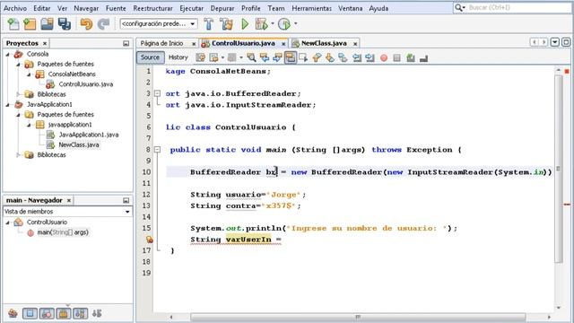Click Find Next Occurrence icon

[x=277, y=57]
